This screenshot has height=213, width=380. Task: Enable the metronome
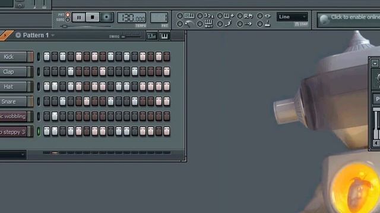[185, 24]
